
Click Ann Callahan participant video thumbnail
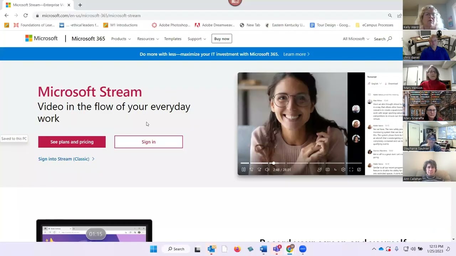[429, 166]
